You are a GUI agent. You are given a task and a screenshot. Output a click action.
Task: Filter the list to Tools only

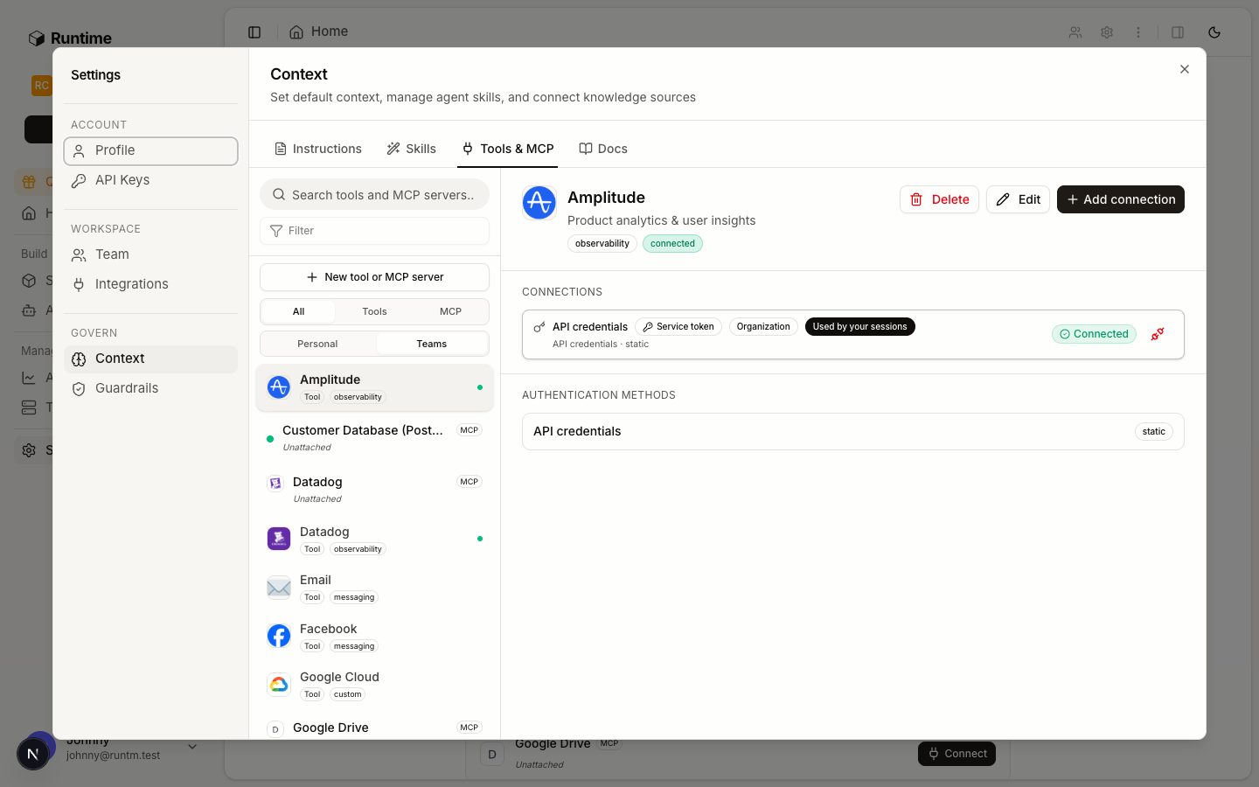click(x=374, y=311)
